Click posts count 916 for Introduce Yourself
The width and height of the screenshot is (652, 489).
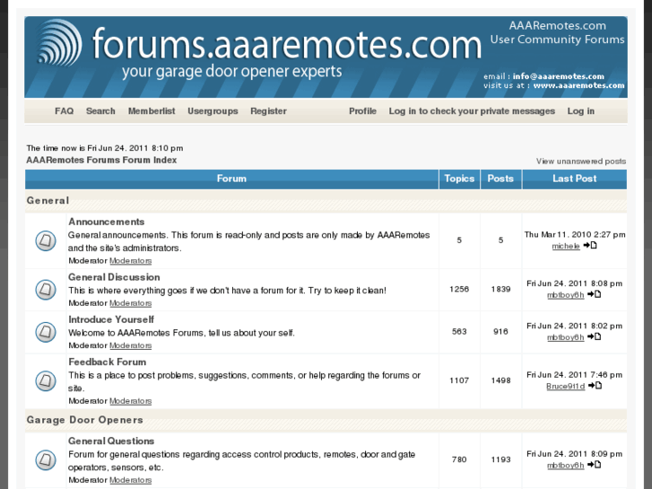[x=500, y=332]
